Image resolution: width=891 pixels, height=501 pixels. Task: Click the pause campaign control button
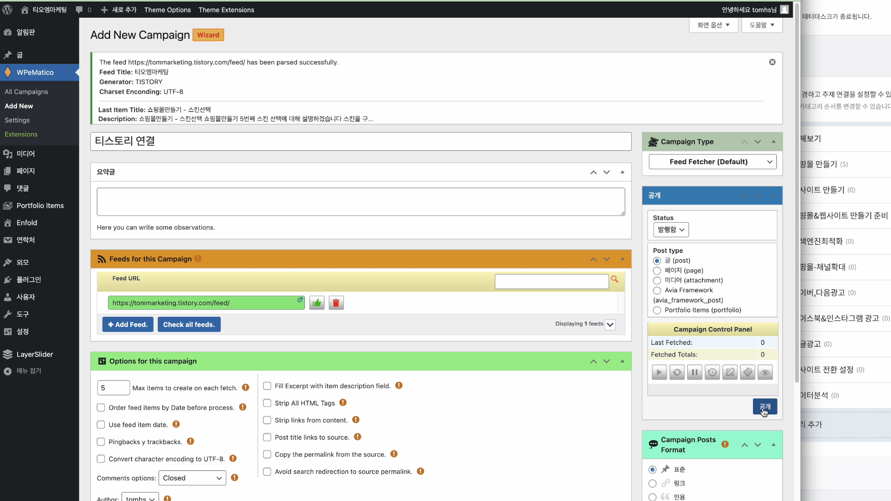coord(694,372)
